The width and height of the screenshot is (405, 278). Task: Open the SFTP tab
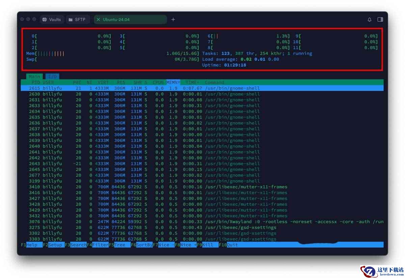[77, 20]
